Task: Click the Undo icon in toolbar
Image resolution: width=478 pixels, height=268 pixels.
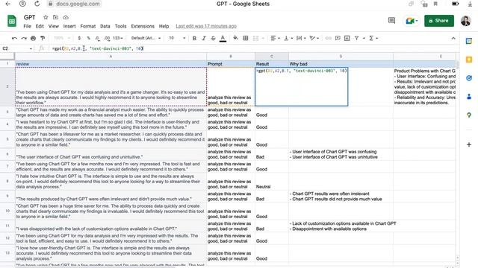Action: (x=14, y=38)
